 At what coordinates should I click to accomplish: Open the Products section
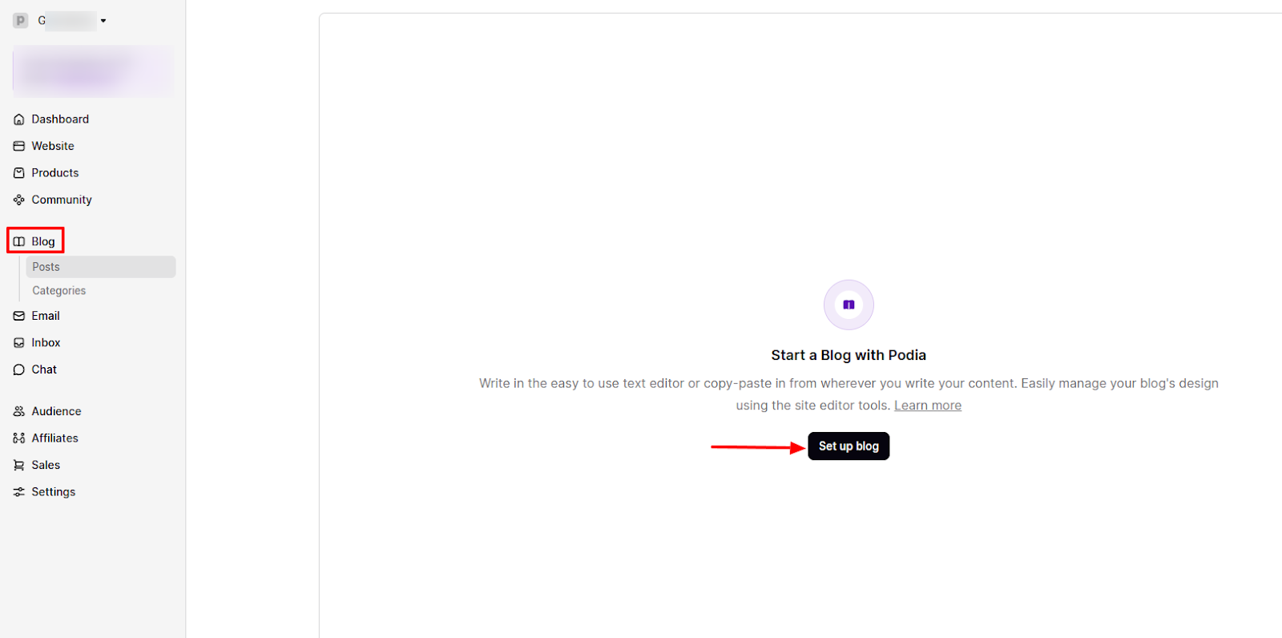pos(55,173)
